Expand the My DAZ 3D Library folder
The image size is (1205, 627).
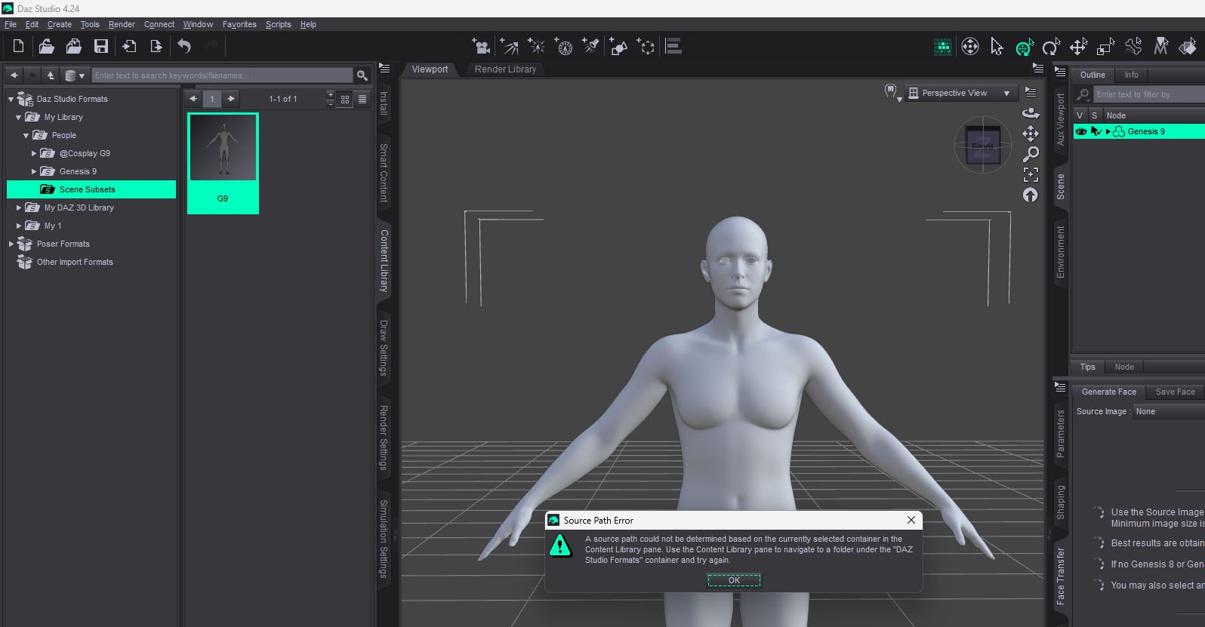(x=18, y=207)
